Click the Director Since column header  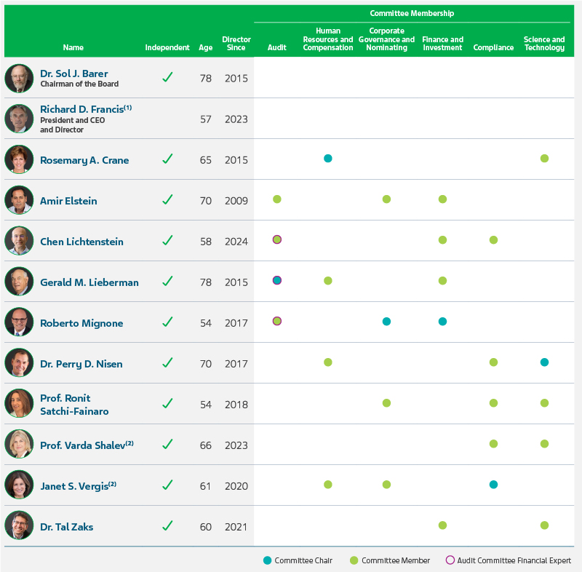click(x=236, y=44)
